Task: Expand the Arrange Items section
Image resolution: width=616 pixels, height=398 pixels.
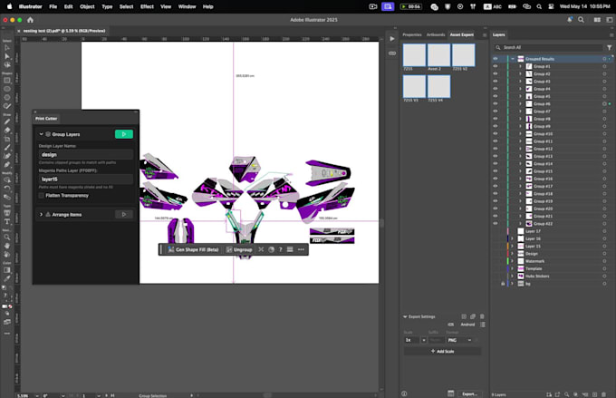Action: coord(41,214)
